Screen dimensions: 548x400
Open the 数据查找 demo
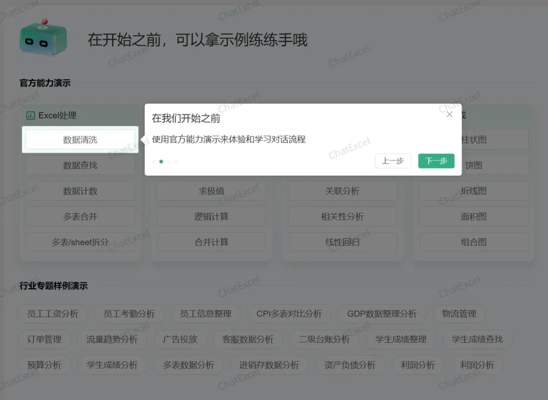80,165
